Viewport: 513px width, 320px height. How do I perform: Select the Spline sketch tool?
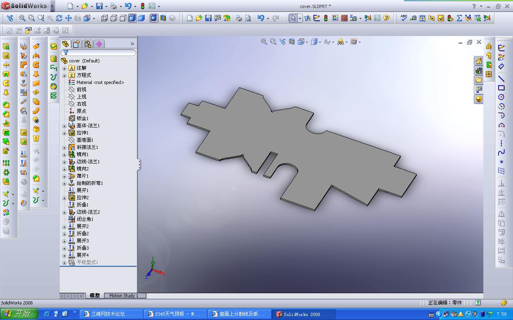point(501,152)
